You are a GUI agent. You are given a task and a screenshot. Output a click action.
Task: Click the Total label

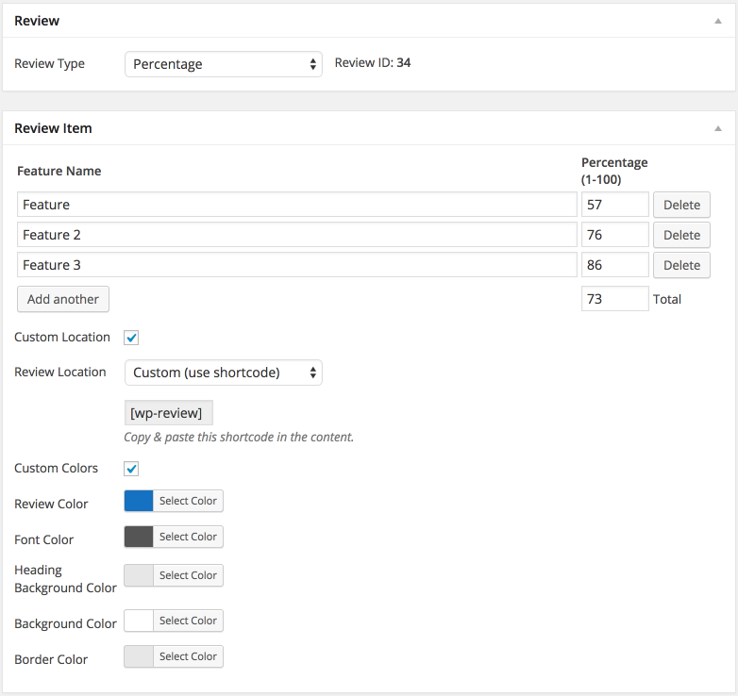[667, 299]
